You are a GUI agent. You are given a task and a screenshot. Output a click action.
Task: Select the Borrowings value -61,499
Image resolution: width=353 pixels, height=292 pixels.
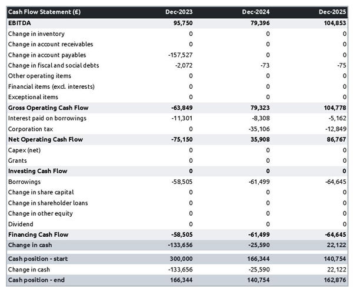tap(257, 182)
